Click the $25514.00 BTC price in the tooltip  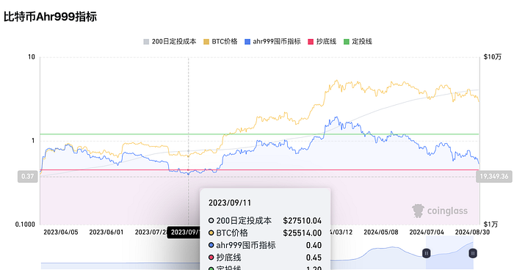[x=303, y=233]
